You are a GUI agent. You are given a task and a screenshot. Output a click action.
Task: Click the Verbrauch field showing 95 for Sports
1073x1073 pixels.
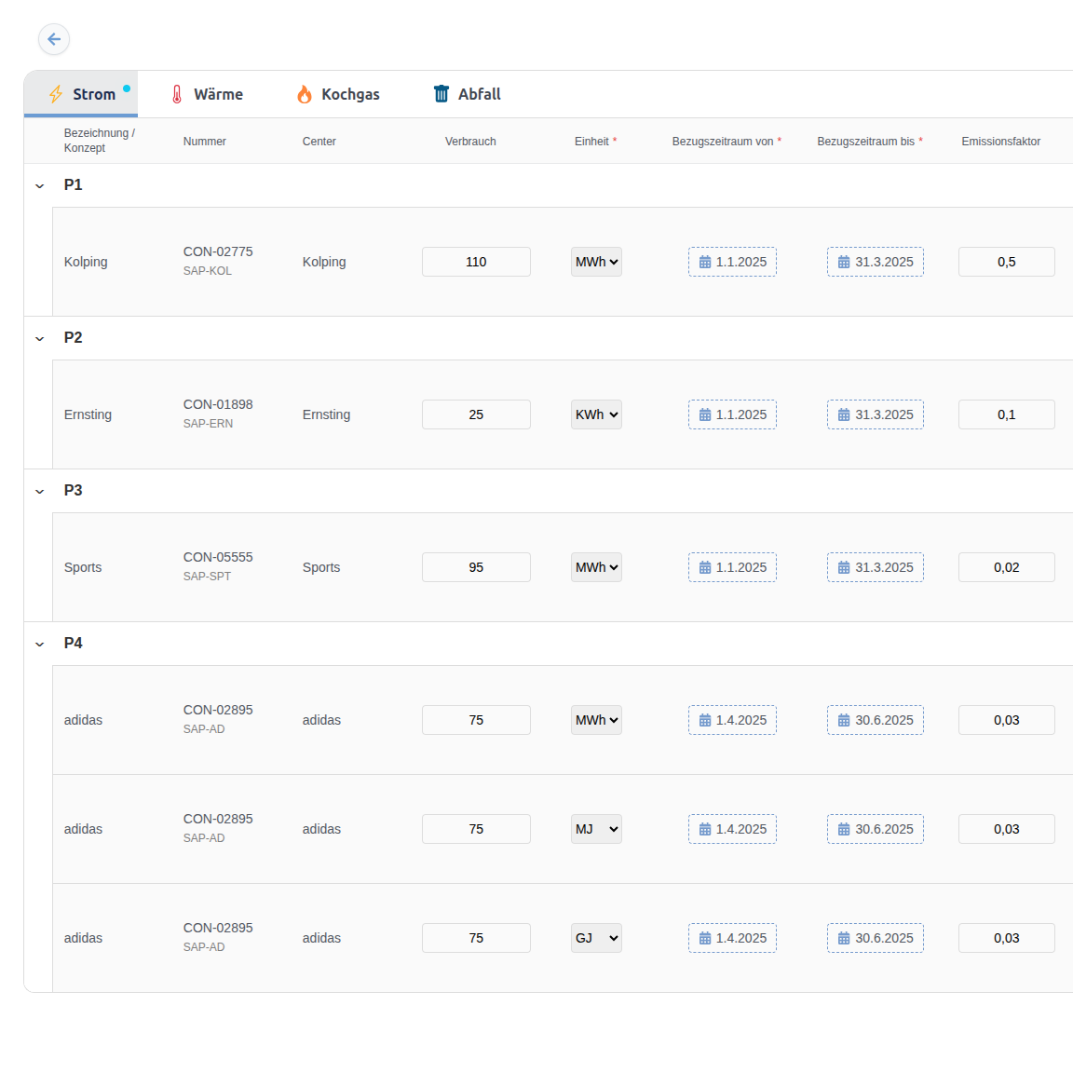coord(476,567)
